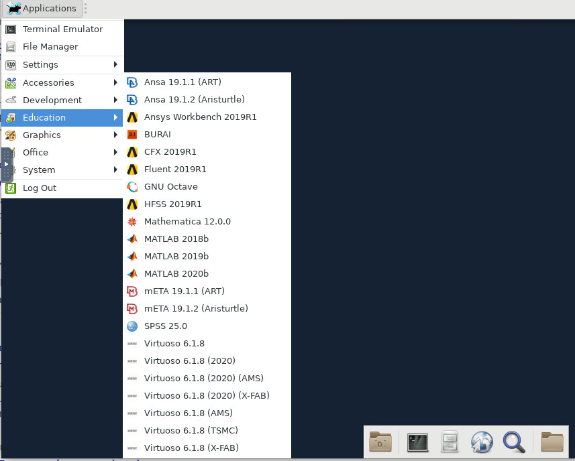Image resolution: width=575 pixels, height=461 pixels.
Task: Launch Ansys Workbench 2019R1 icon
Action: (132, 117)
